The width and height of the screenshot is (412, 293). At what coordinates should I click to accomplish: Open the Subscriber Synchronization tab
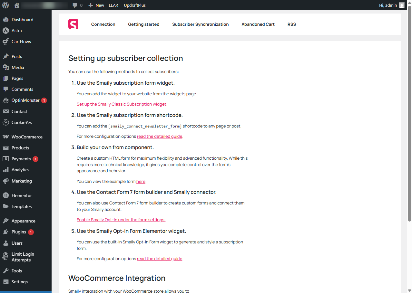point(201,24)
